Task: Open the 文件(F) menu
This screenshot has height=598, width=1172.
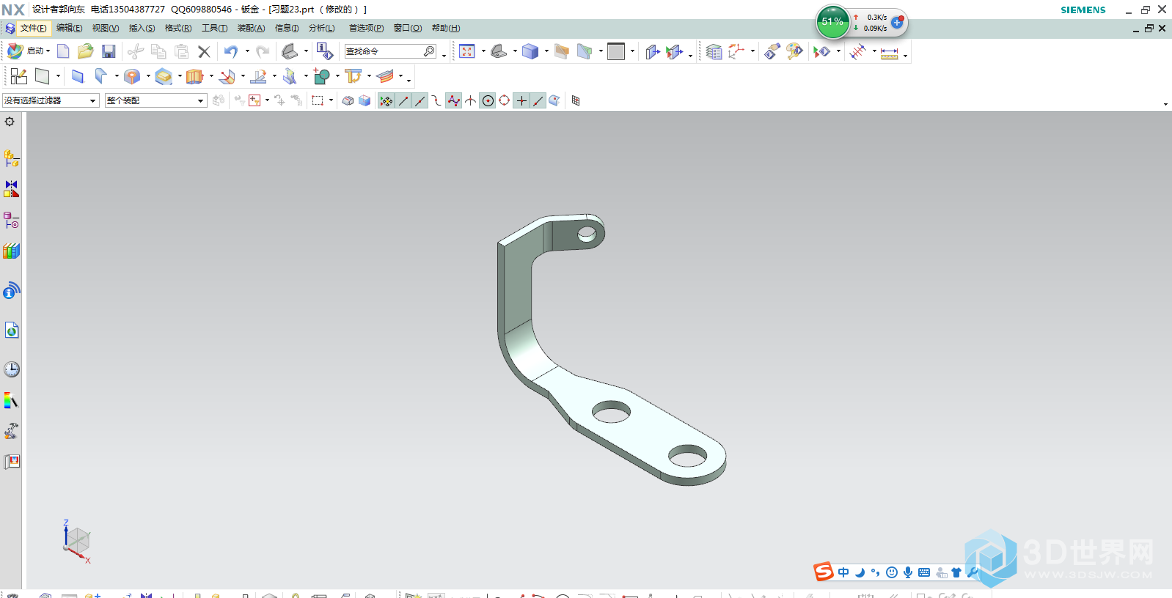Action: (33, 29)
